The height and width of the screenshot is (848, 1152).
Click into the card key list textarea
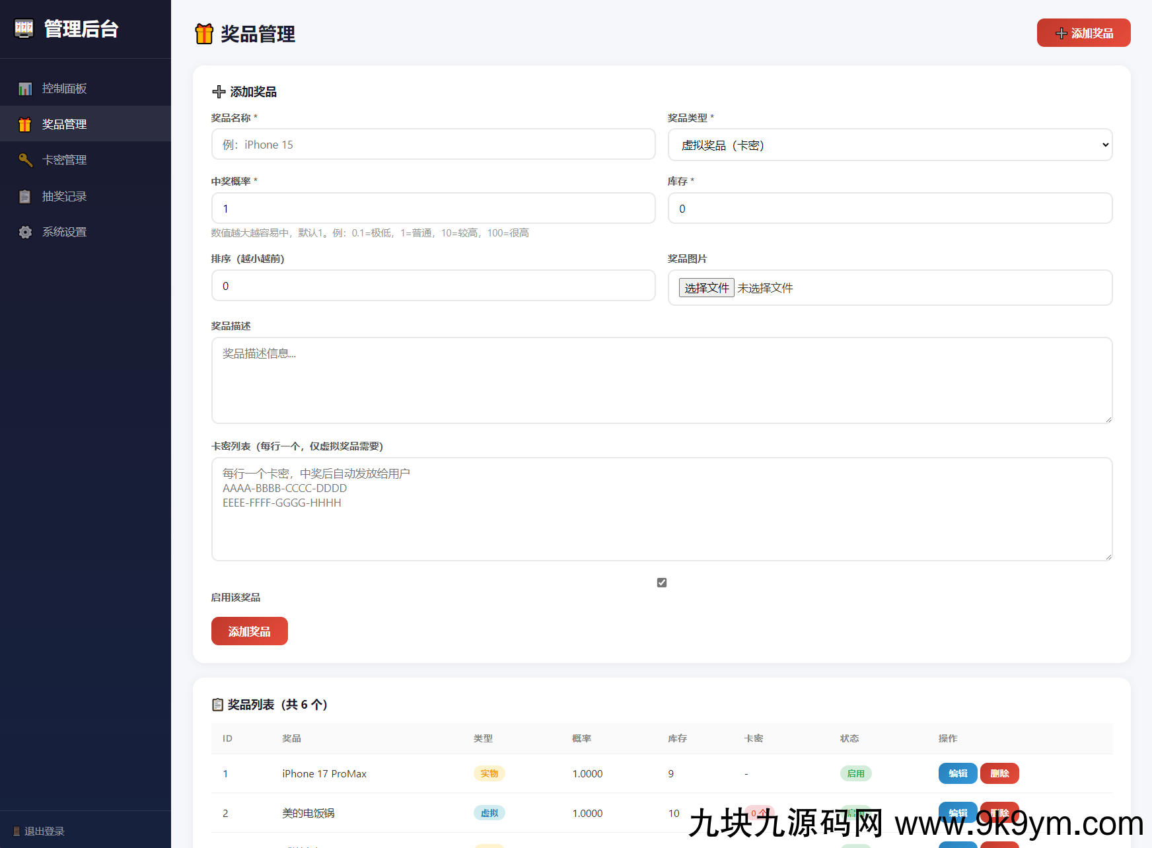click(661, 509)
